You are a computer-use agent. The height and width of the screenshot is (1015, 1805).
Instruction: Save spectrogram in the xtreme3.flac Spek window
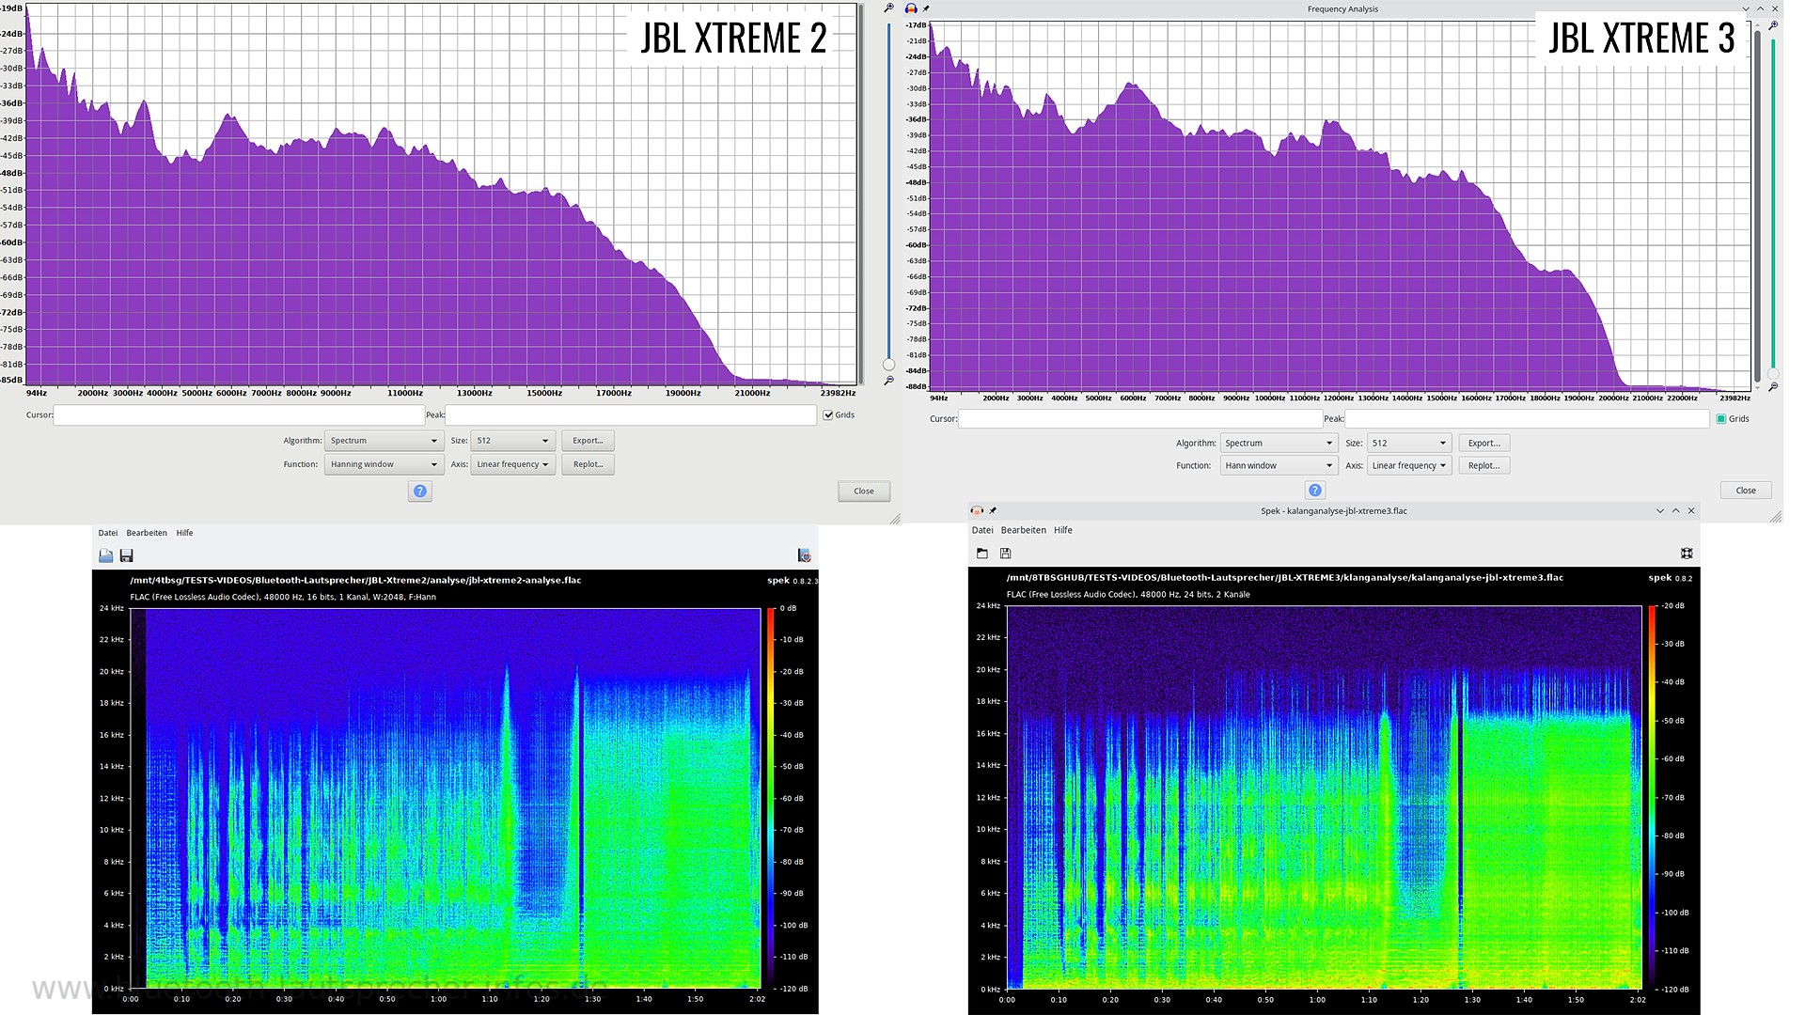point(1006,554)
